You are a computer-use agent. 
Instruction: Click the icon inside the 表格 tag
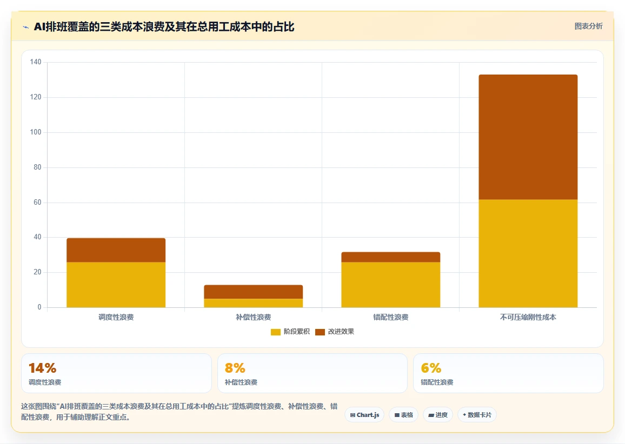(397, 415)
